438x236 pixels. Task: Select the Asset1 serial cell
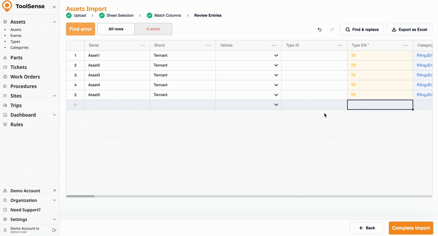click(117, 55)
